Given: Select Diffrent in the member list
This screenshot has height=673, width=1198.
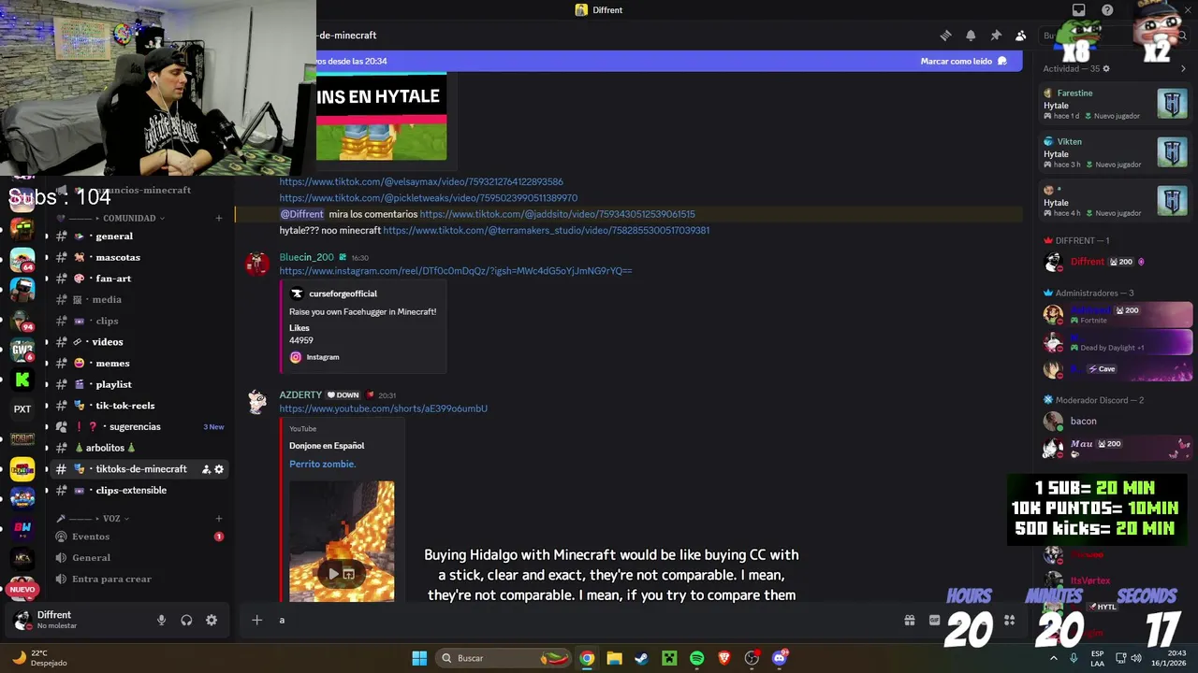Looking at the screenshot, I should [x=1115, y=262].
